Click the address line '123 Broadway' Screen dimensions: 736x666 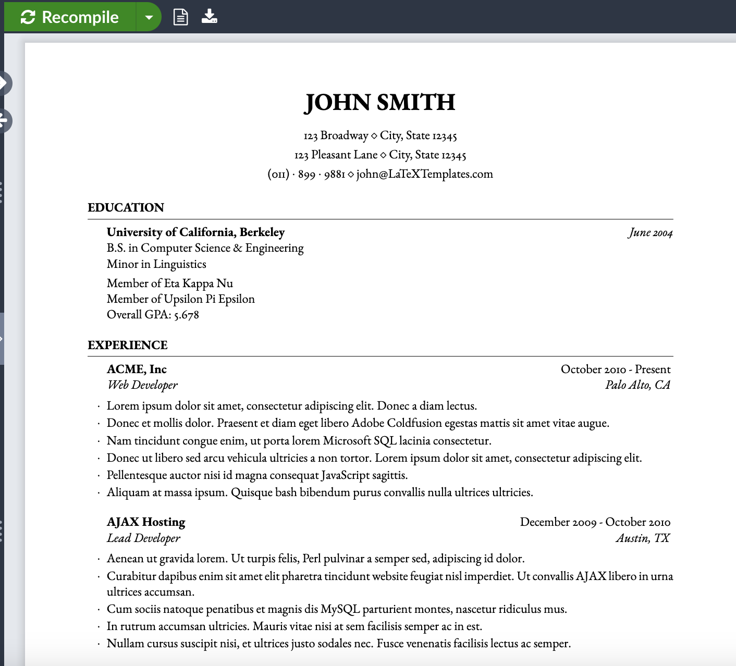coord(336,135)
